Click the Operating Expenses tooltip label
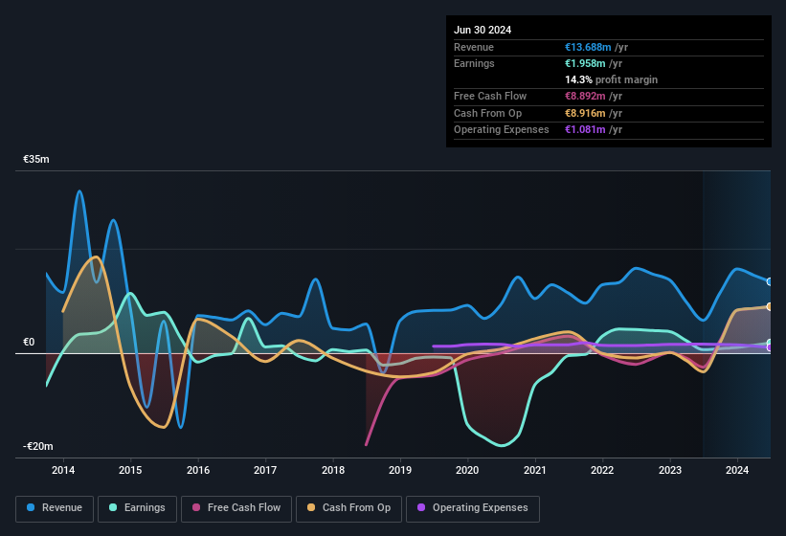Viewport: 786px width, 536px height. click(502, 130)
